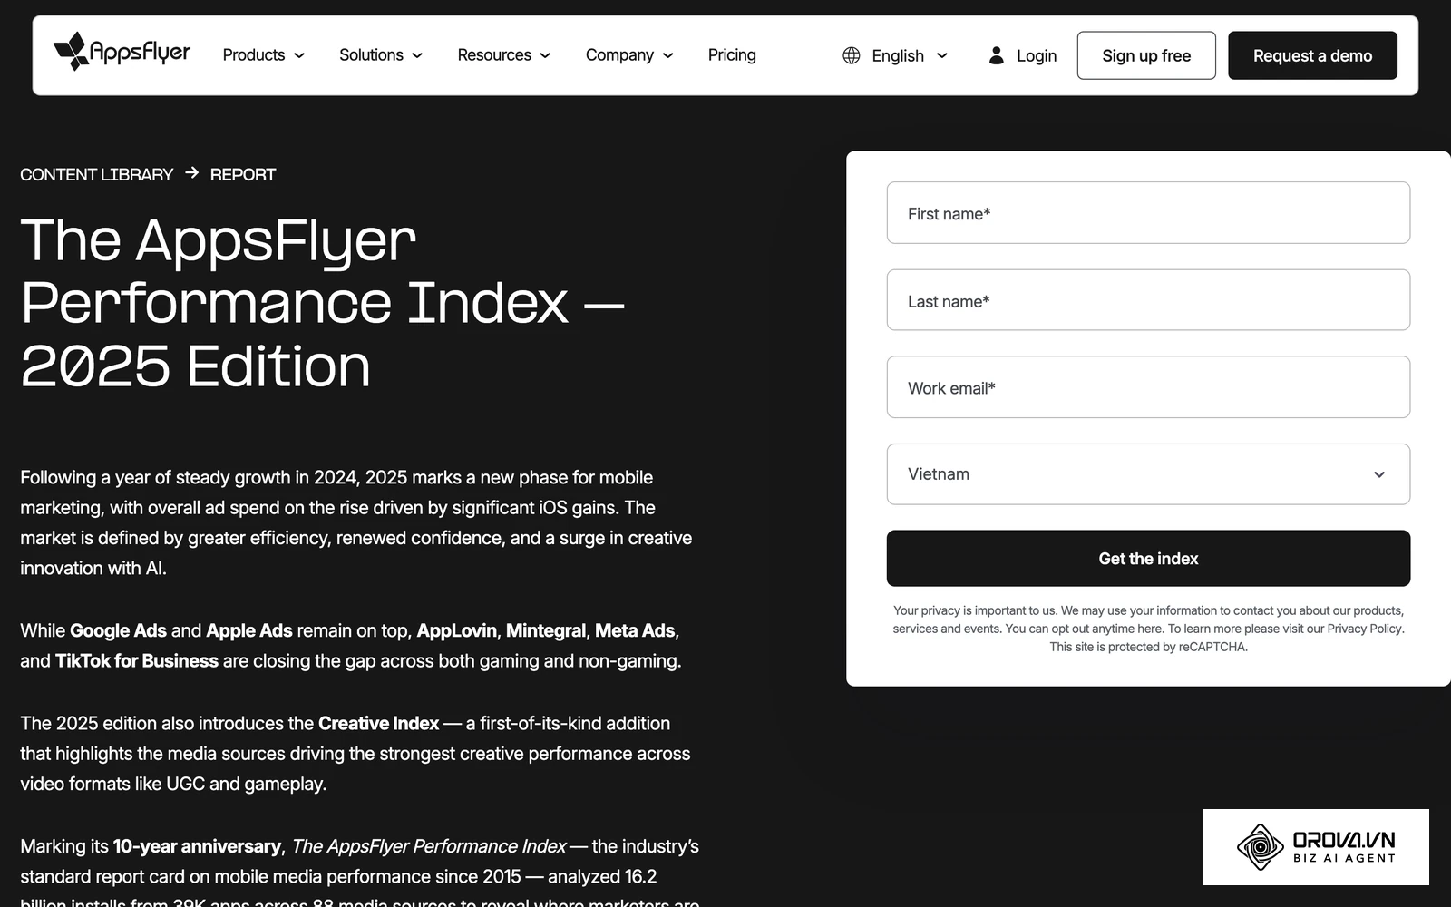Click the Login user icon
Image resolution: width=1451 pixels, height=907 pixels.
(x=996, y=55)
